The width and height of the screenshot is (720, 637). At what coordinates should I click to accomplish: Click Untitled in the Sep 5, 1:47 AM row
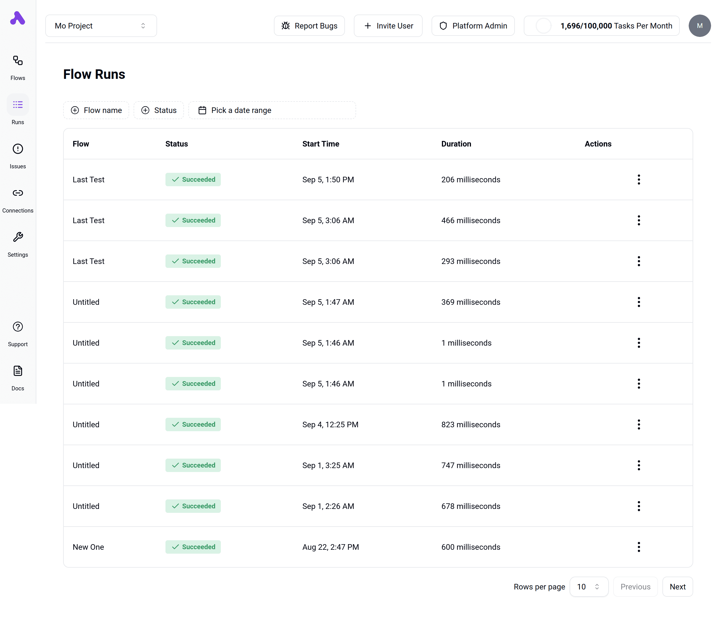coord(86,302)
